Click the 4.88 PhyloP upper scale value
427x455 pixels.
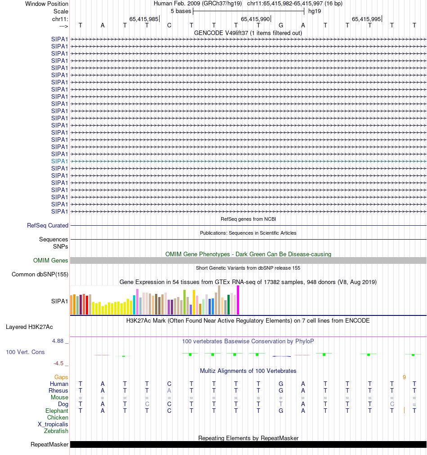pos(58,341)
